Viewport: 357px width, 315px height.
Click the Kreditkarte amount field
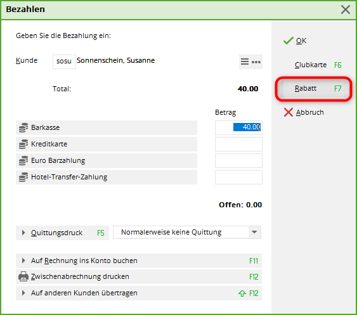tap(238, 144)
